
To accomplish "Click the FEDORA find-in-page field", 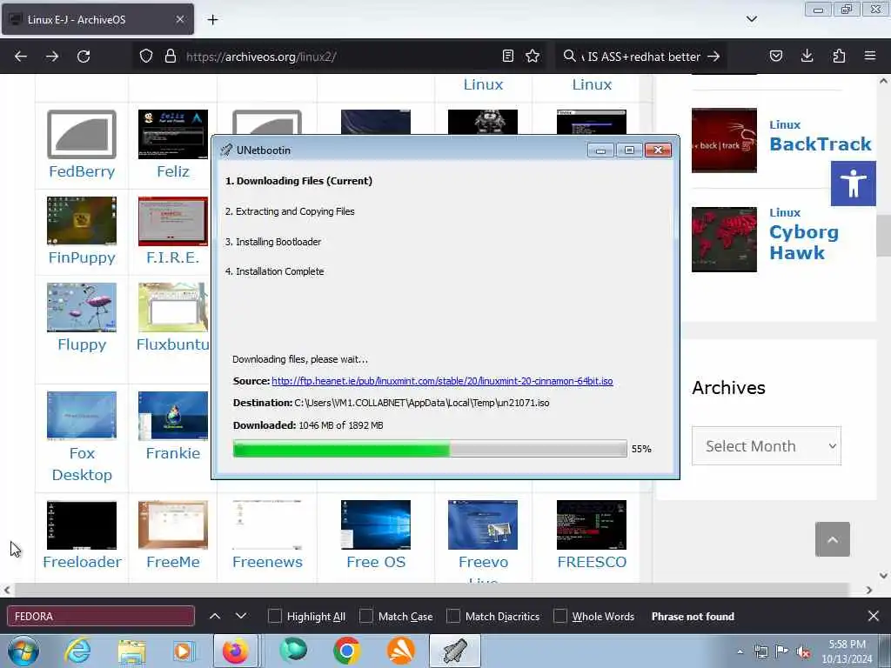I will [x=101, y=617].
